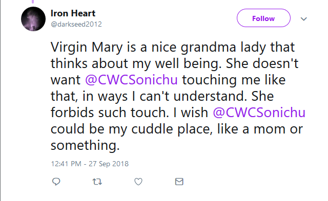Open the Iron Heart display name profile

(x=73, y=13)
